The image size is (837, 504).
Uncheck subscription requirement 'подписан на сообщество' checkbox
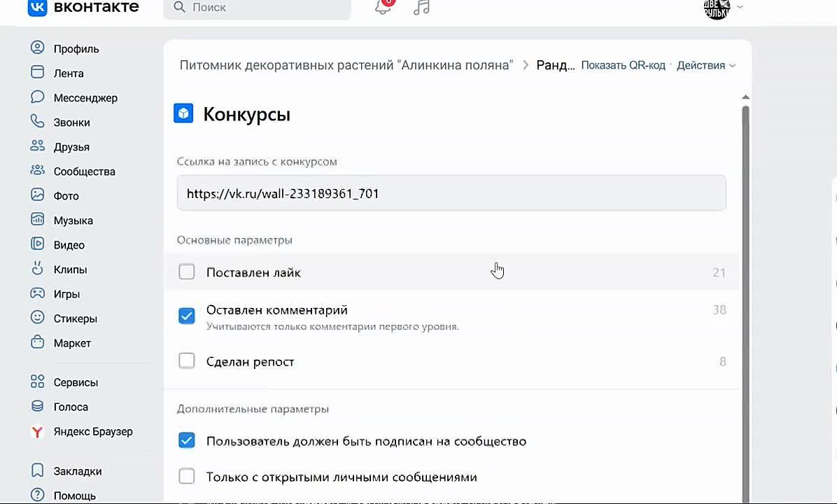187,440
